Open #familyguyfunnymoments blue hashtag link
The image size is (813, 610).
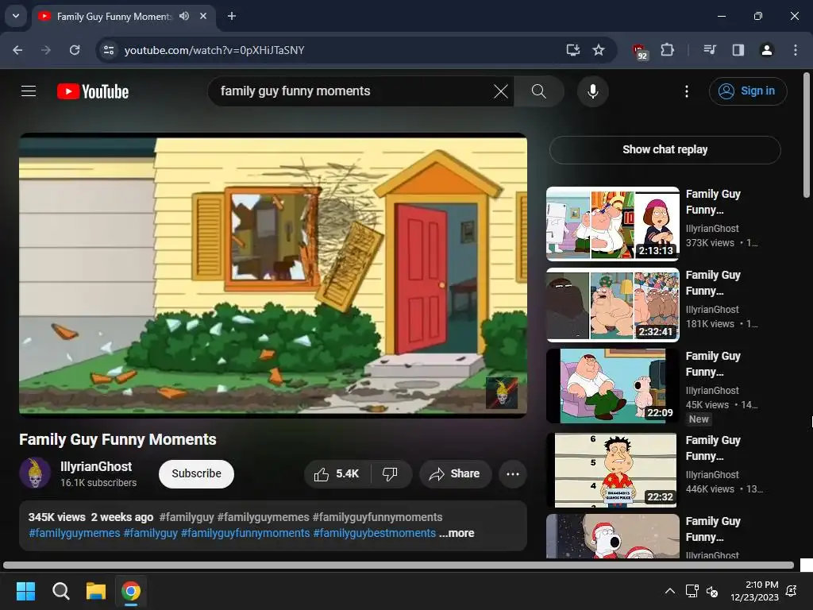point(245,533)
